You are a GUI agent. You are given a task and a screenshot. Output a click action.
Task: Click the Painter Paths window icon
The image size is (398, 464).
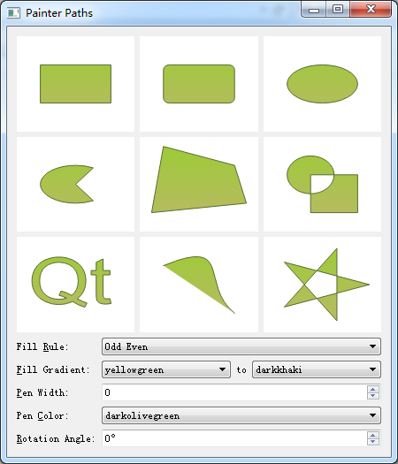coord(13,13)
